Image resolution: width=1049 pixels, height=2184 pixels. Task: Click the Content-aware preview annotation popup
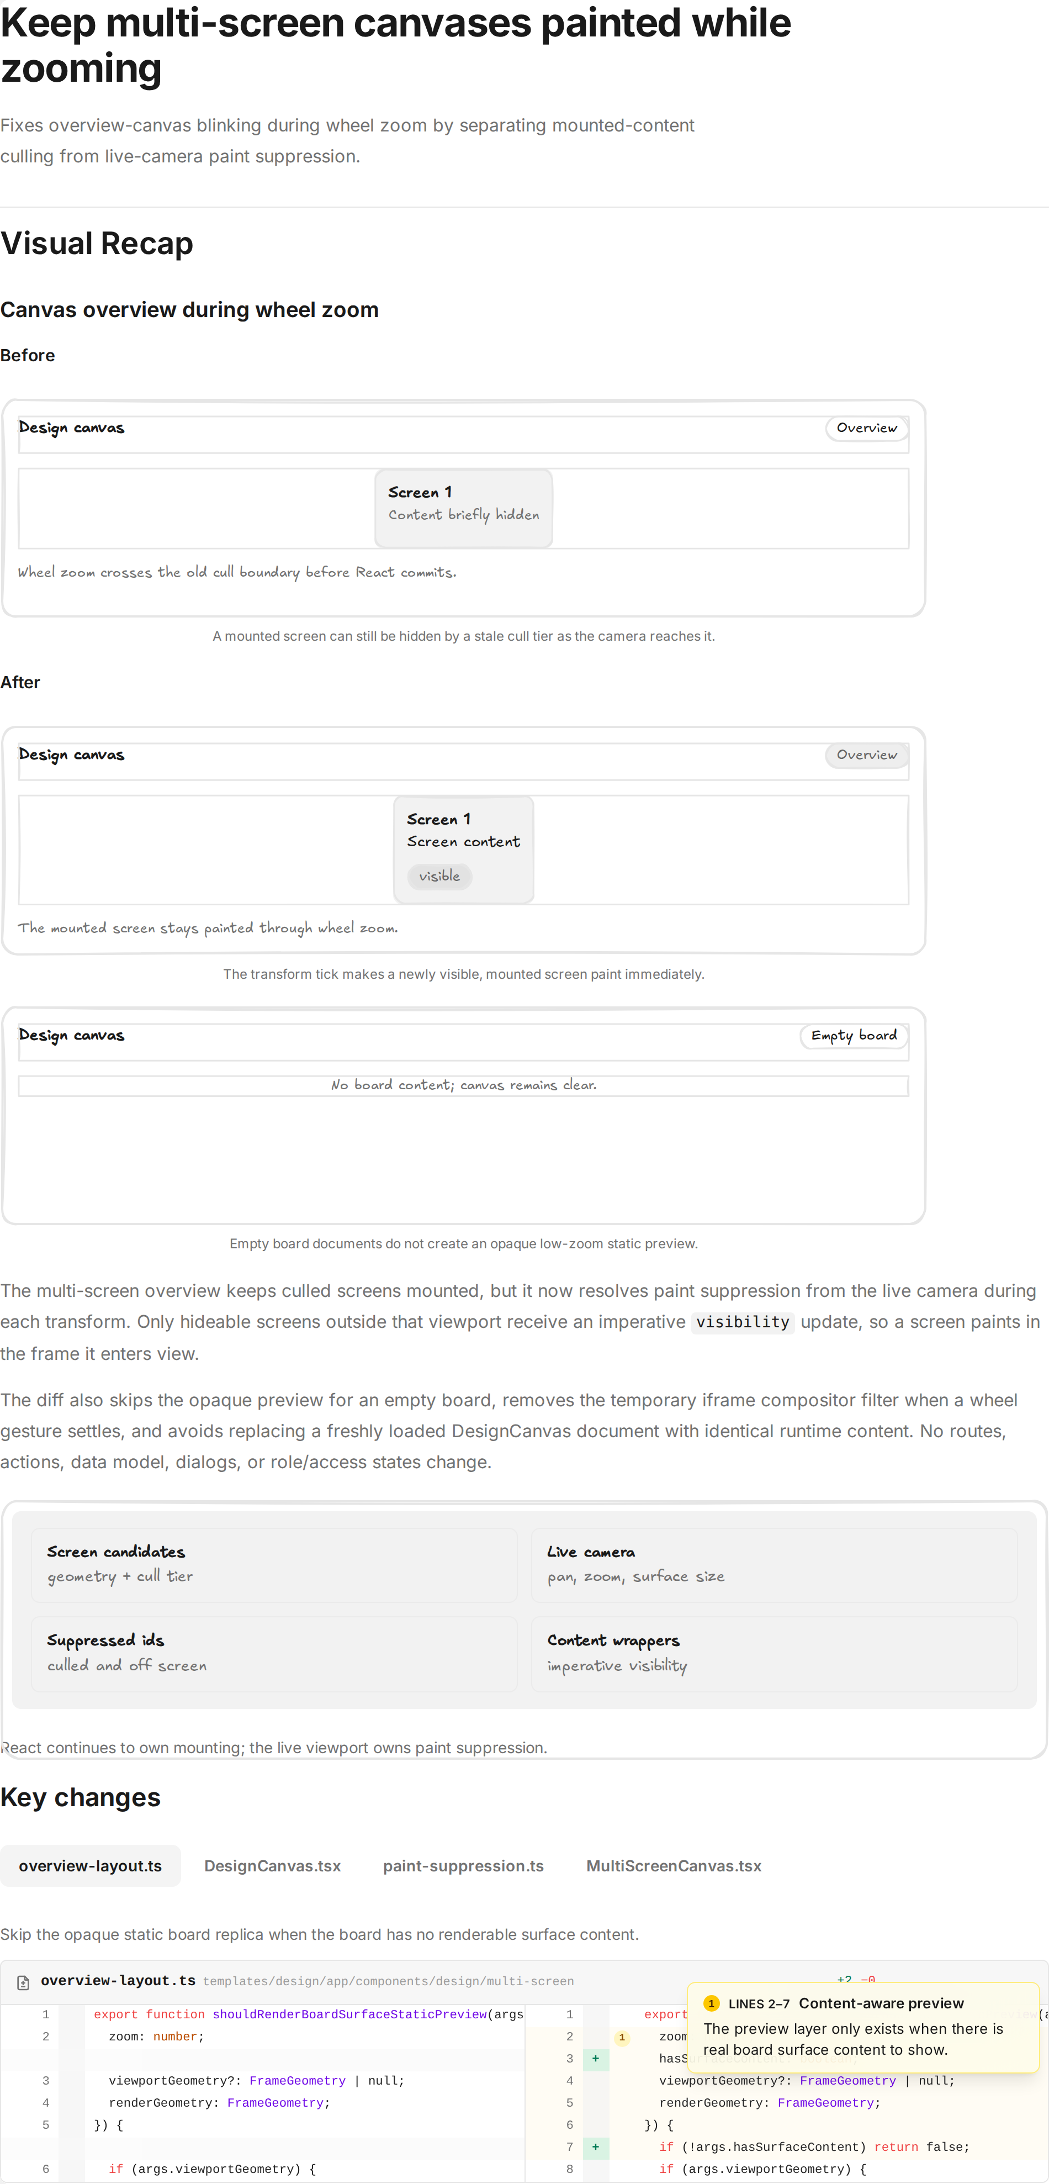(862, 2027)
